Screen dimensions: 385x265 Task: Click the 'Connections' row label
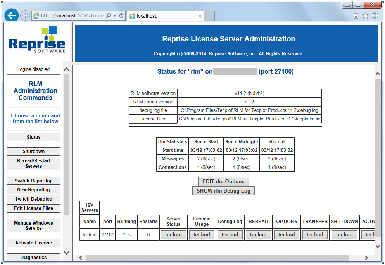[173, 167]
